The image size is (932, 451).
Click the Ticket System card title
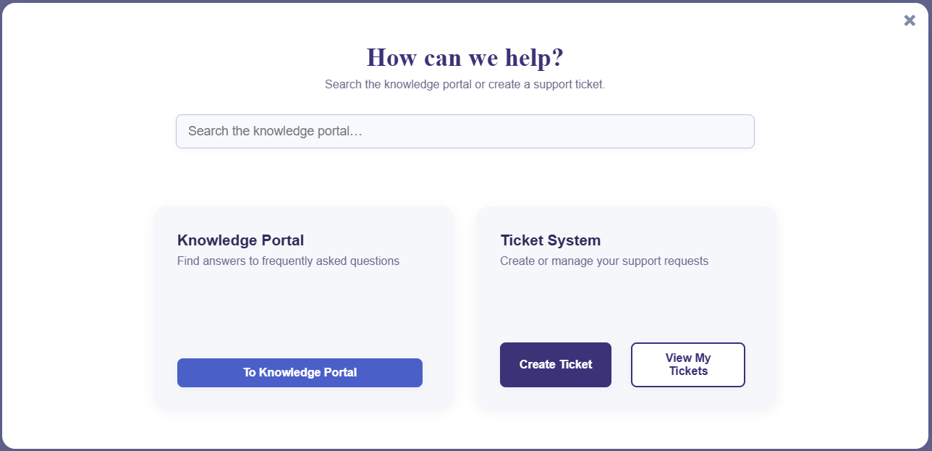pos(551,240)
